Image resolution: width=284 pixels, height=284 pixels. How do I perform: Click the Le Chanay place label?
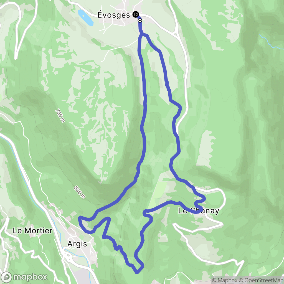coord(199,211)
